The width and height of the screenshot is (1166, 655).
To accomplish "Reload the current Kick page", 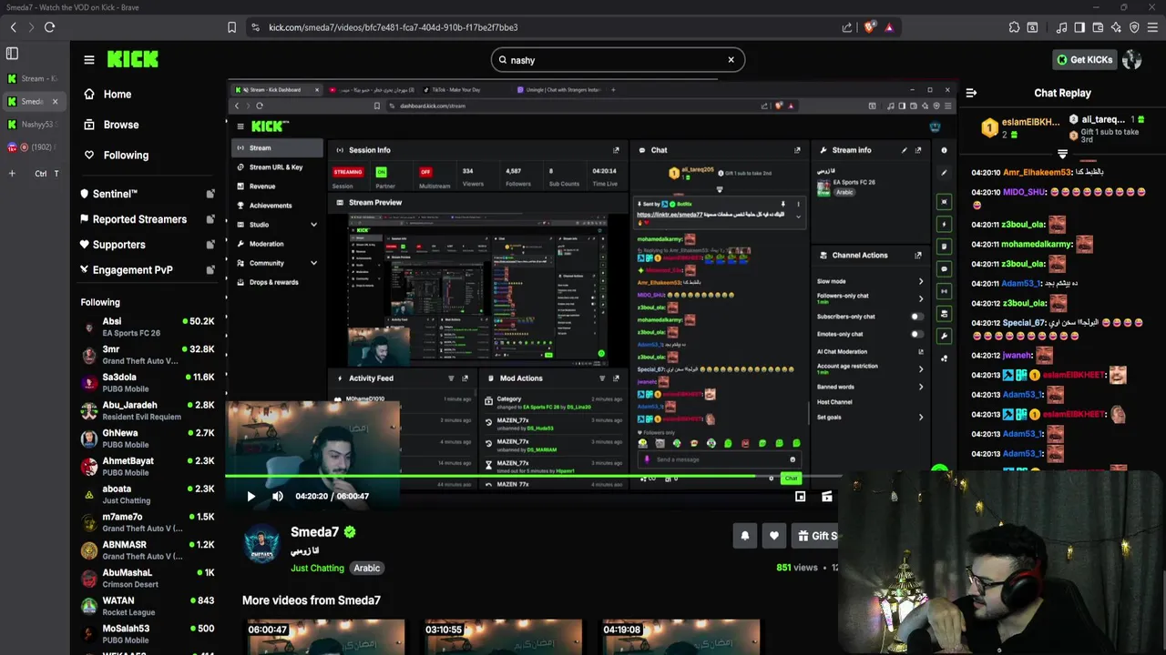I will (49, 27).
